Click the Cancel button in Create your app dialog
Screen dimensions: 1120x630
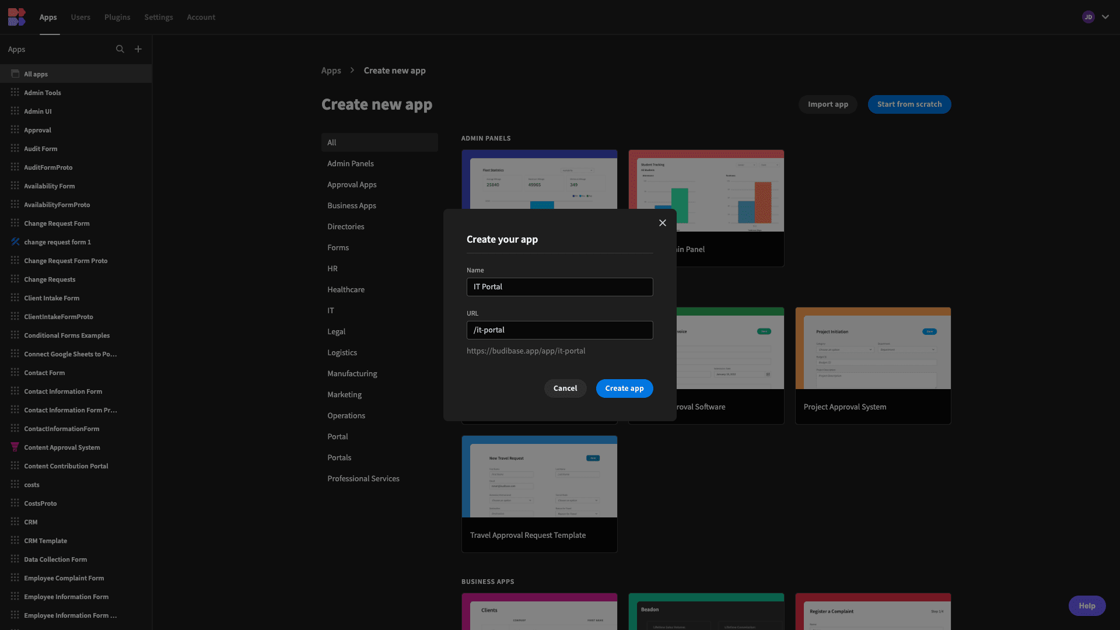(565, 388)
